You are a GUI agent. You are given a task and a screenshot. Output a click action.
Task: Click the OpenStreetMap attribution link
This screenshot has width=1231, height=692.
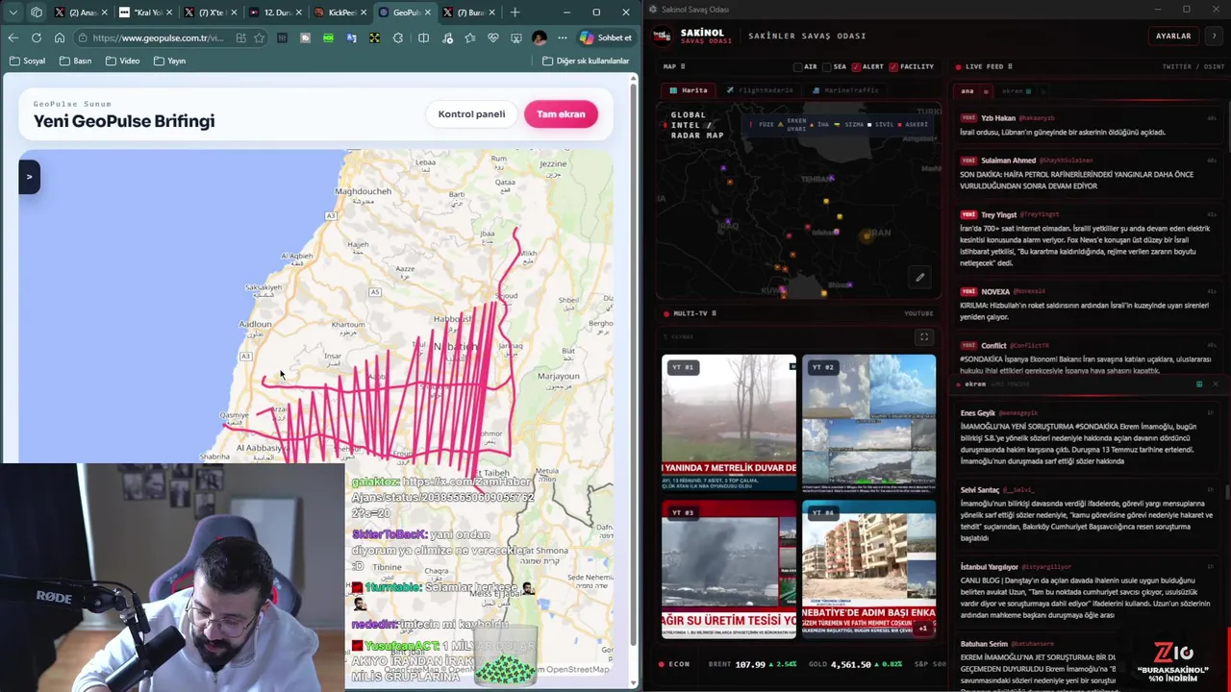click(577, 669)
